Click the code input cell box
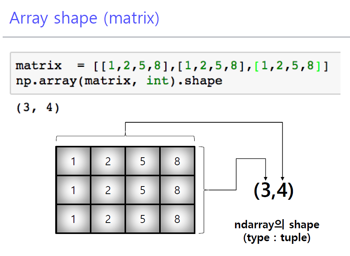The image size is (350, 256). (176, 73)
